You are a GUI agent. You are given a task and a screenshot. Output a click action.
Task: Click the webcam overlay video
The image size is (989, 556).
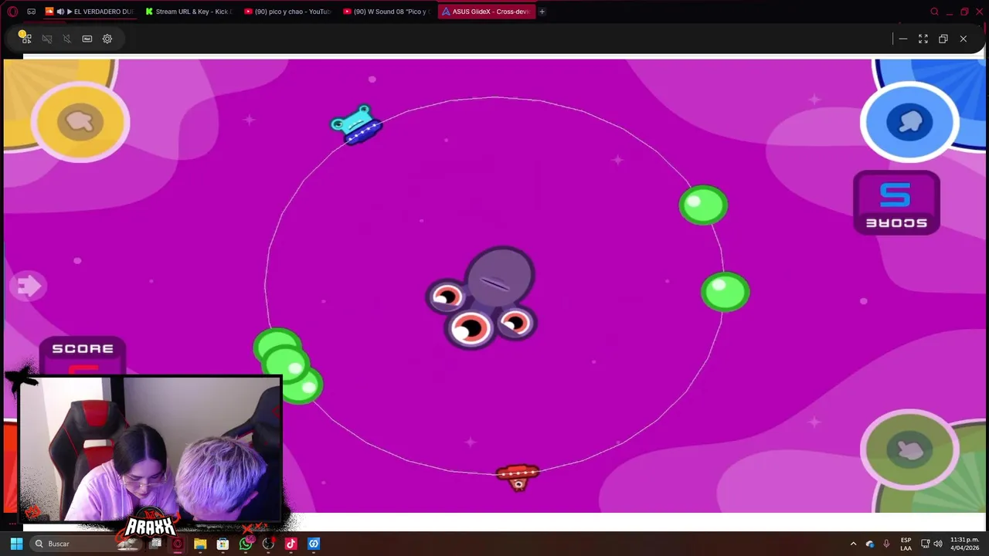pyautogui.click(x=150, y=449)
